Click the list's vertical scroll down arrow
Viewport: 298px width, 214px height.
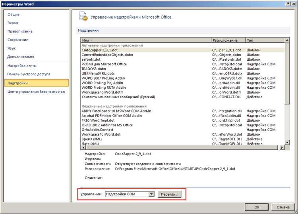coord(287,142)
